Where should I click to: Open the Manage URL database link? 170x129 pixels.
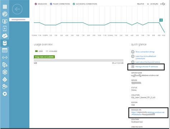tap(148, 113)
